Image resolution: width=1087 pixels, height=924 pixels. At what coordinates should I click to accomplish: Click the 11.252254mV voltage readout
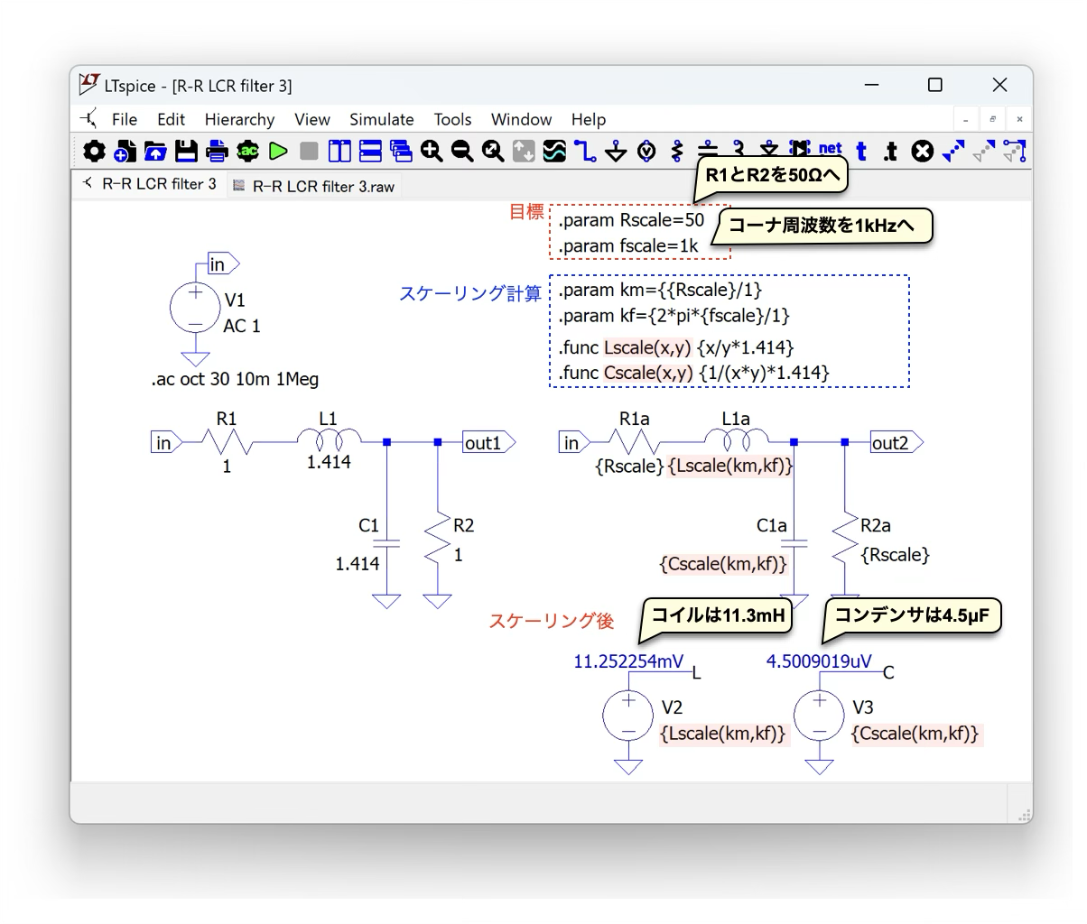tap(629, 661)
